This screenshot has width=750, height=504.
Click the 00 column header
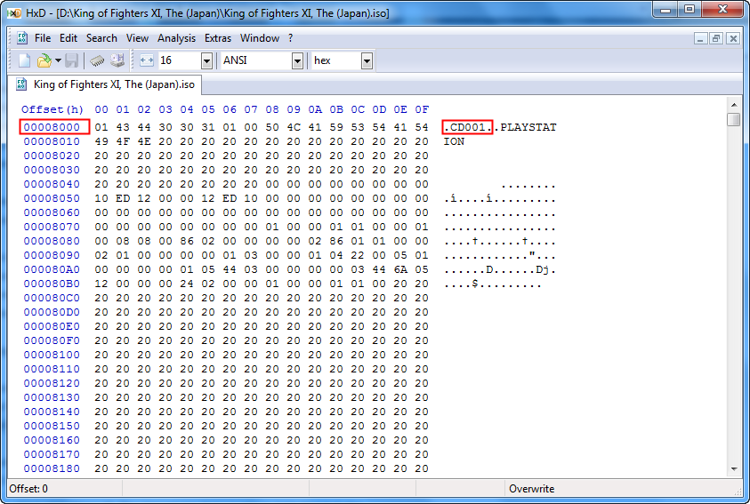click(101, 109)
